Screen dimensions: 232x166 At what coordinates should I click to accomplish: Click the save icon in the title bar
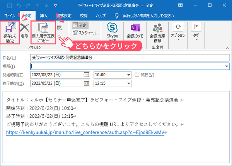pyautogui.click(x=9, y=6)
